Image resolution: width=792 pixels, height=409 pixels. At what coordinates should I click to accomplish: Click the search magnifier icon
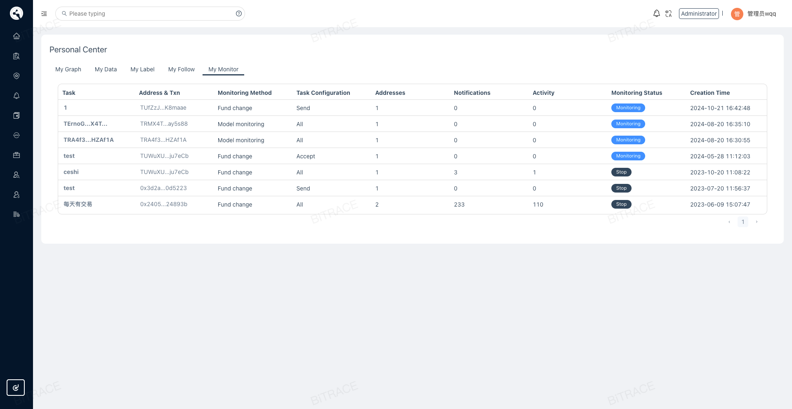point(64,14)
